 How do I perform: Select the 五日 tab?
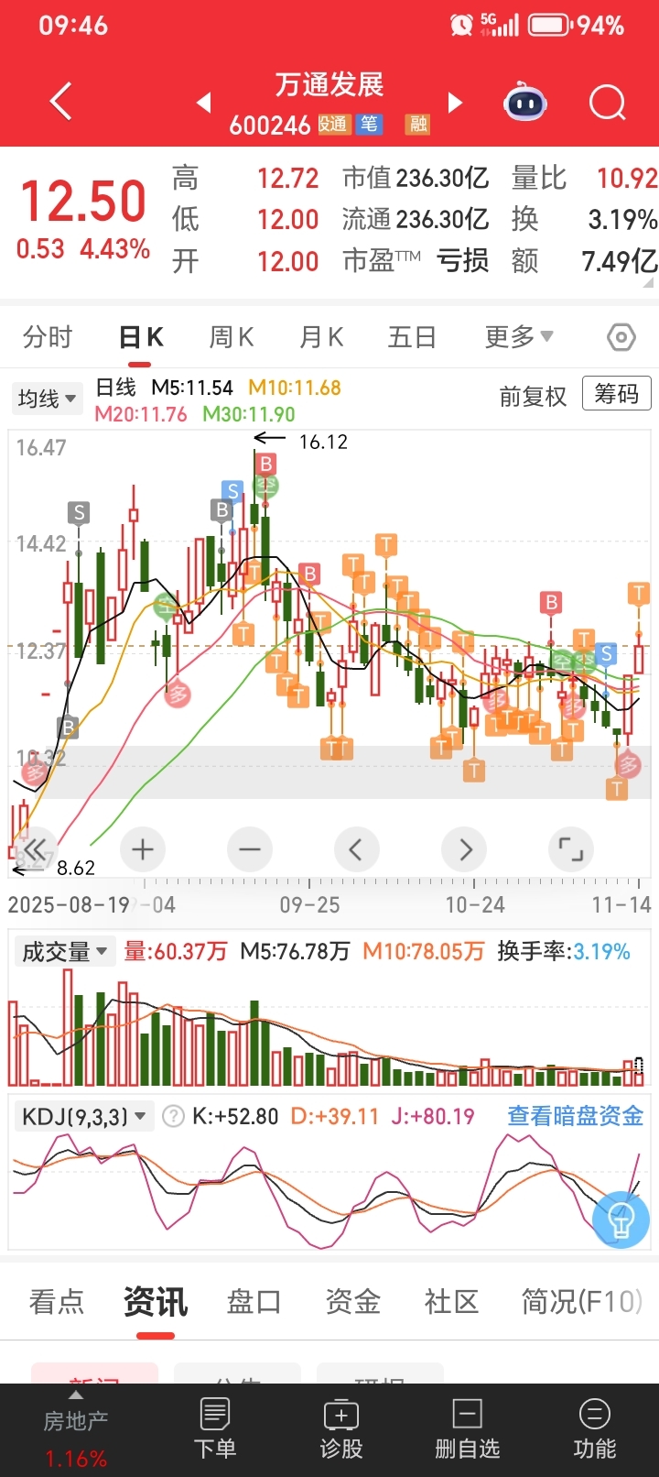(x=412, y=337)
